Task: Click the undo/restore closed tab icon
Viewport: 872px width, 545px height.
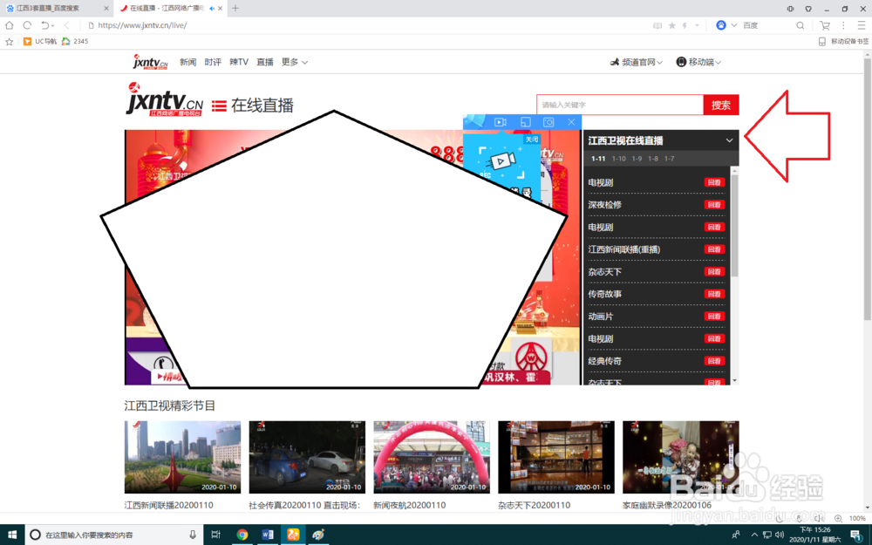Action: point(45,25)
